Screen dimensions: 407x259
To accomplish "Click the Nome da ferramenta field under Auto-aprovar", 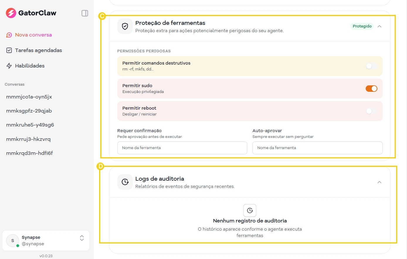I will tap(317, 148).
